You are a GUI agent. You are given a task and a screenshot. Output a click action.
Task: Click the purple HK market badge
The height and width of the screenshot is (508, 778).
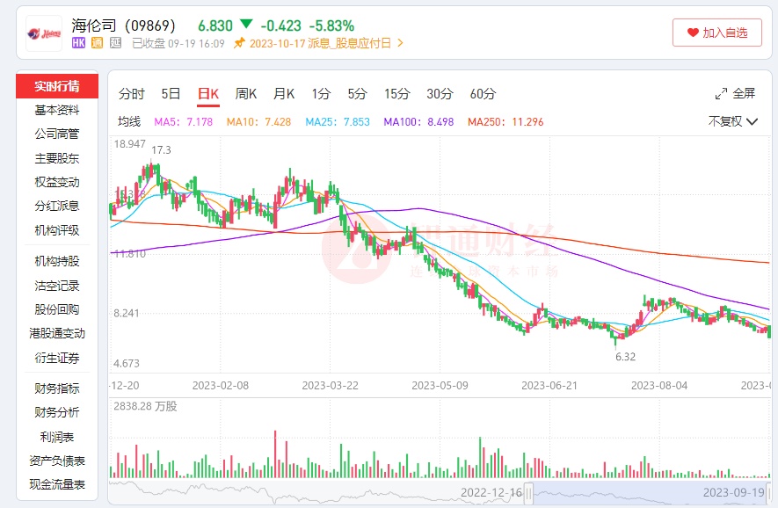pyautogui.click(x=79, y=42)
